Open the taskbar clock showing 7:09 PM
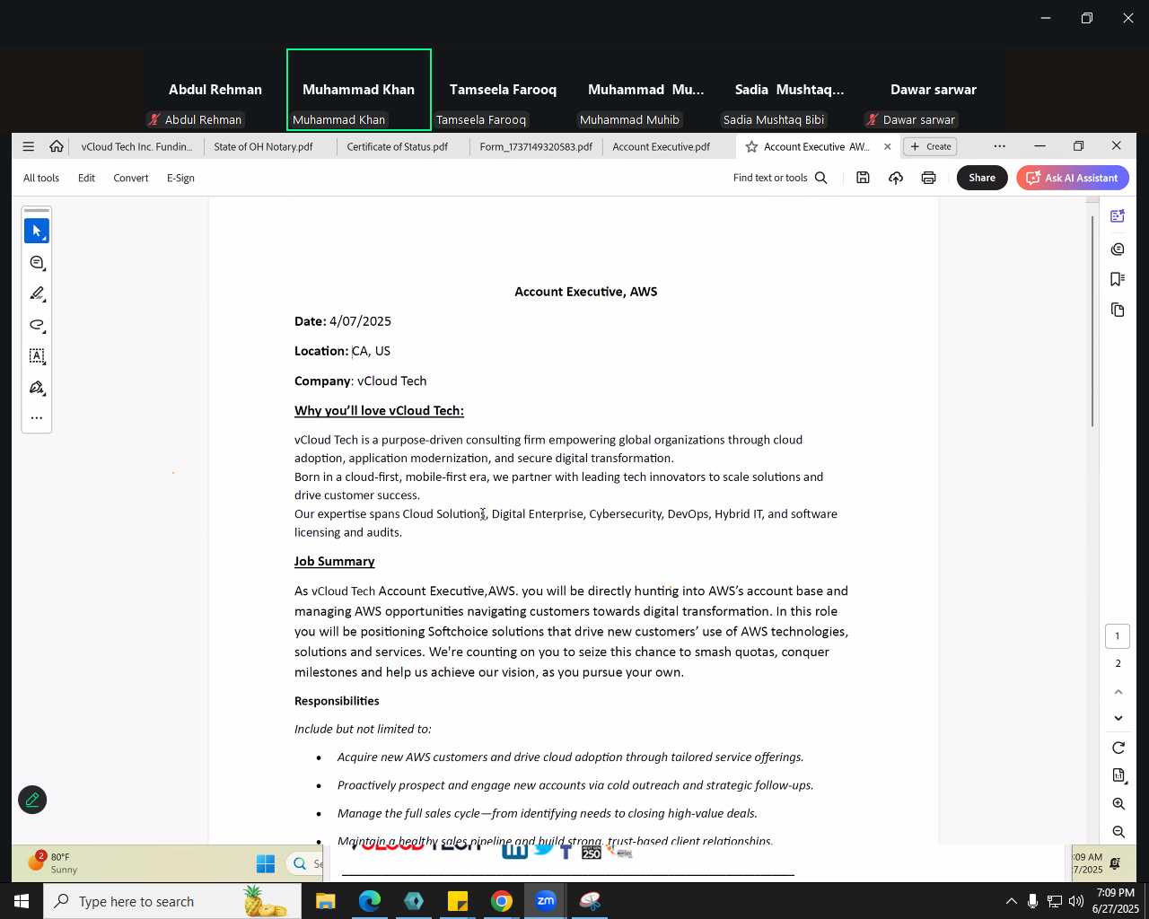The height and width of the screenshot is (919, 1149). (1115, 901)
